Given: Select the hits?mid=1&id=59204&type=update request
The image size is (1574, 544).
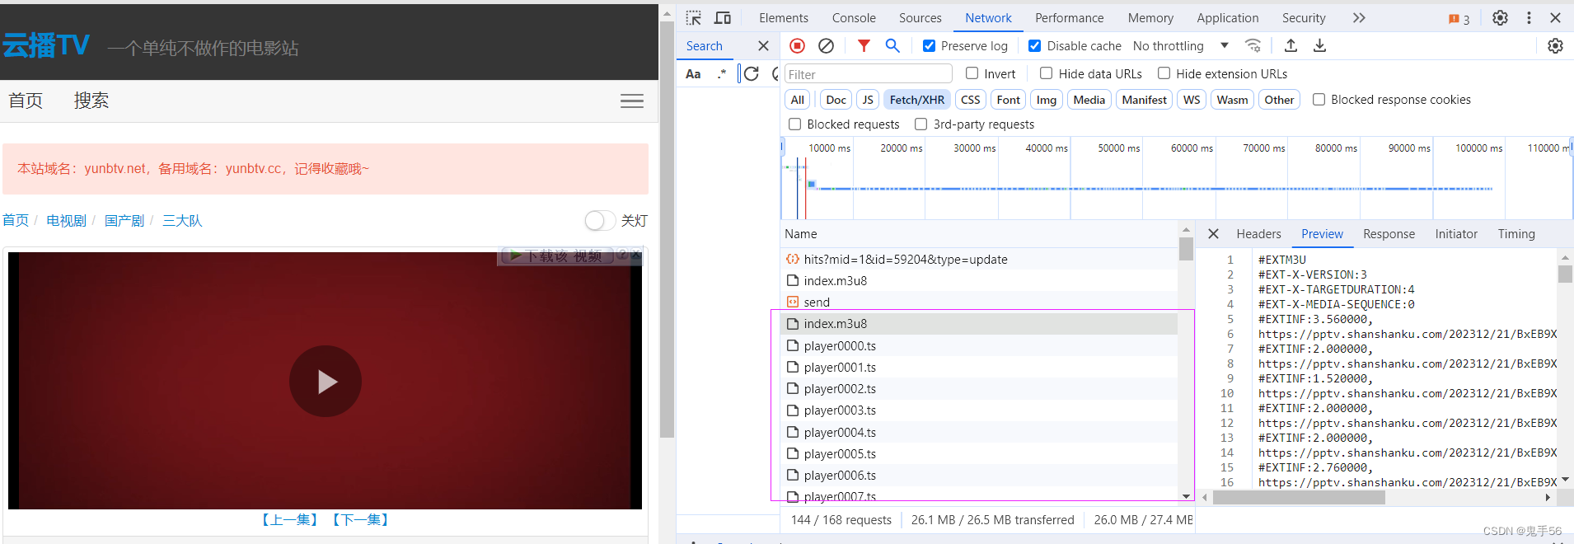Looking at the screenshot, I should point(979,259).
